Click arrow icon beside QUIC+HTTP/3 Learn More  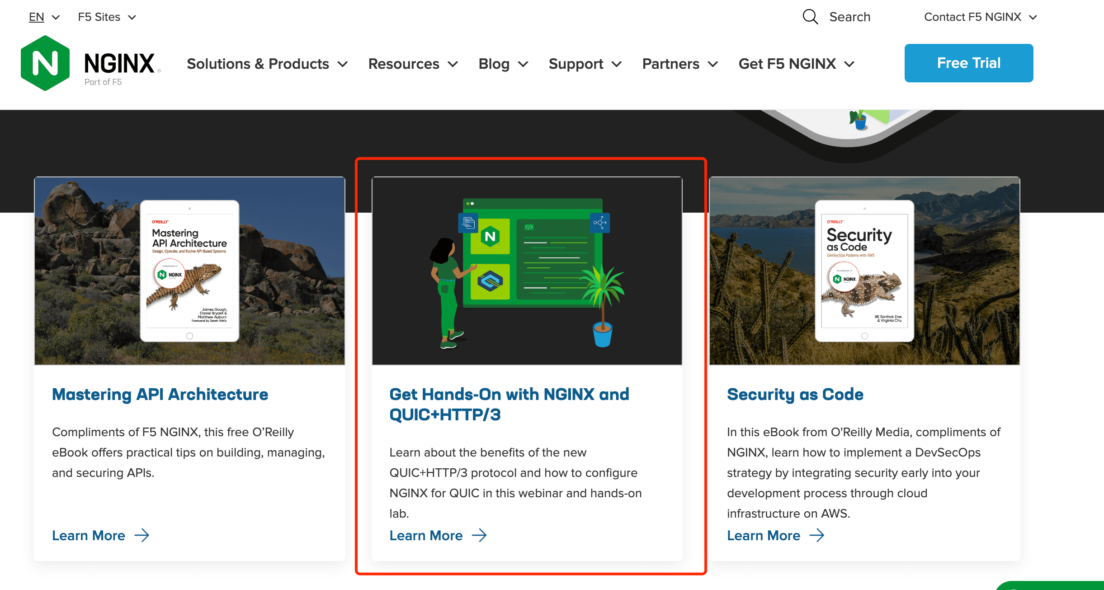(479, 535)
